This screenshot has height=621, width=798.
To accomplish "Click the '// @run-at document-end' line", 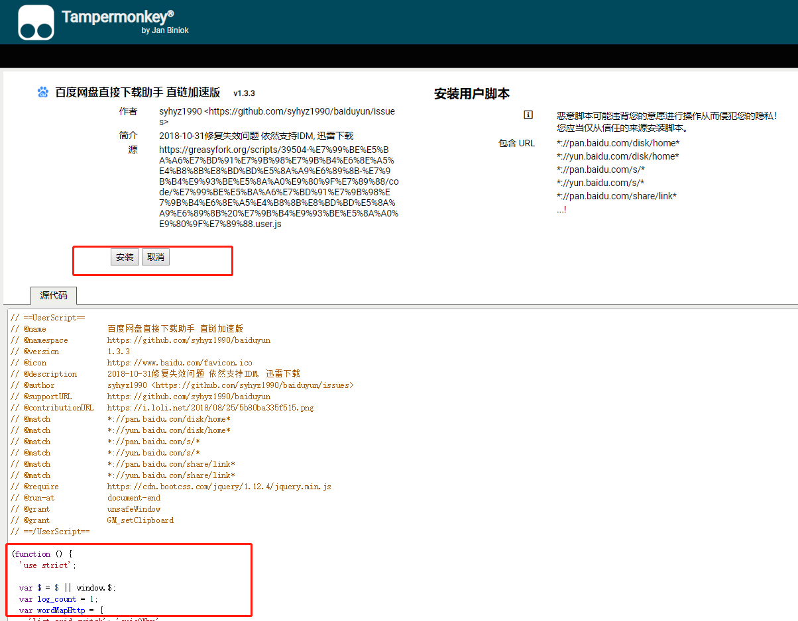I will coord(85,498).
